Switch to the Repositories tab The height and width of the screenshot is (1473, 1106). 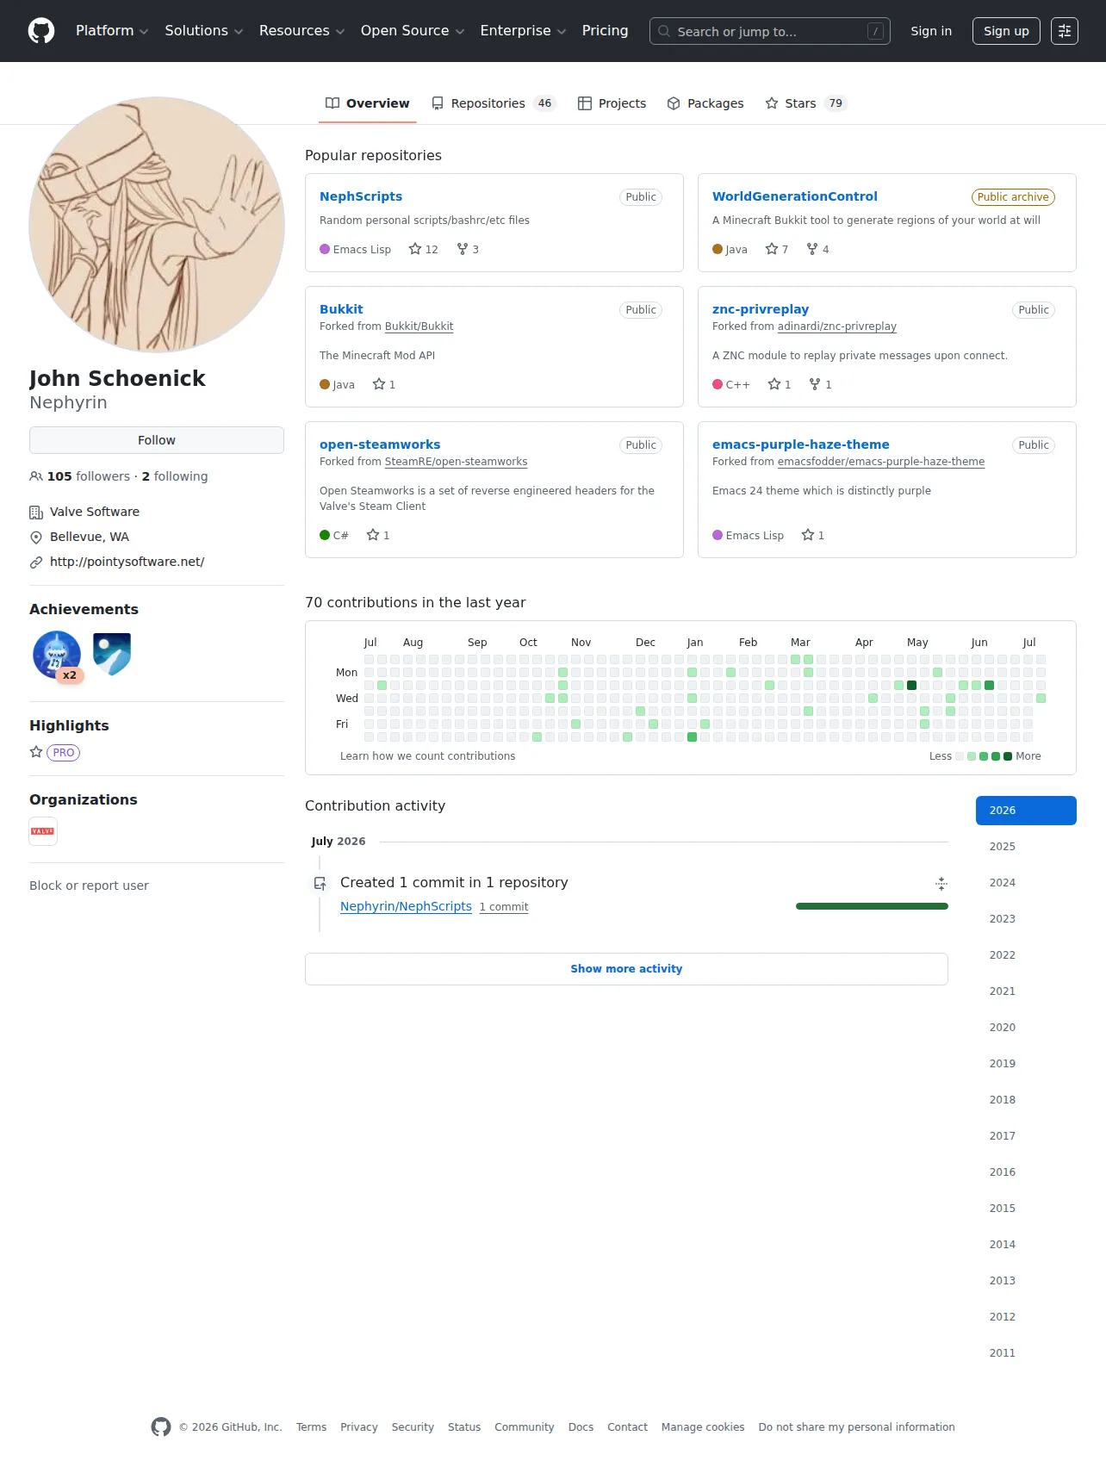pyautogui.click(x=494, y=103)
